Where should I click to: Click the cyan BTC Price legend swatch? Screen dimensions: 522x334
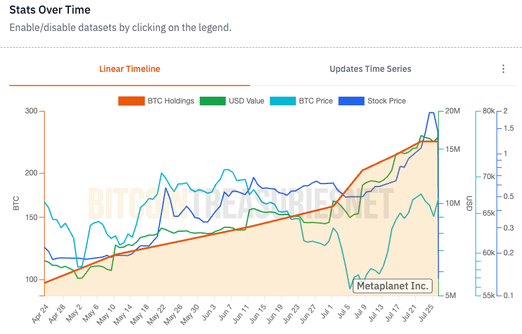tap(282, 101)
